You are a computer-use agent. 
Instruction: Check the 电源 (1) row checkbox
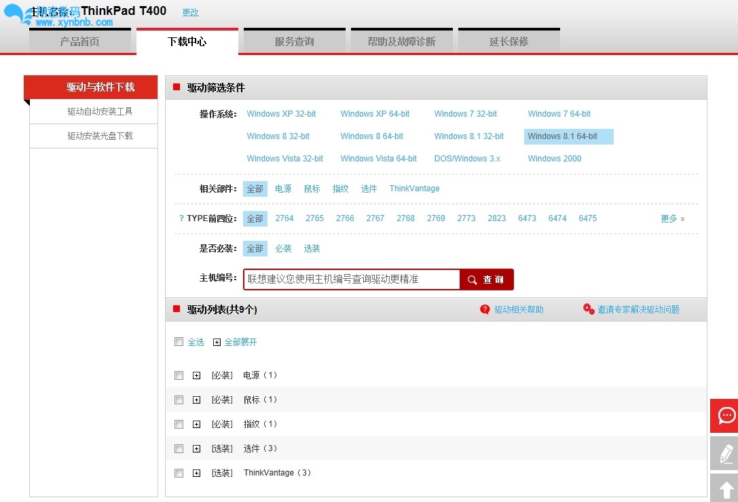point(179,375)
